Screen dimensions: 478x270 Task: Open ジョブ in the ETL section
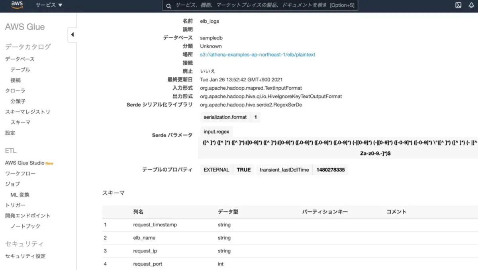(12, 184)
